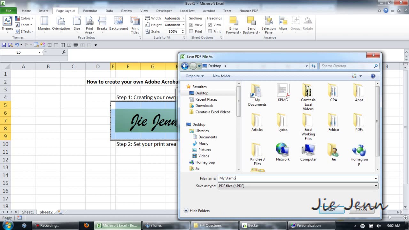409x230 pixels.
Task: Open the CPA folder
Action: [334, 93]
